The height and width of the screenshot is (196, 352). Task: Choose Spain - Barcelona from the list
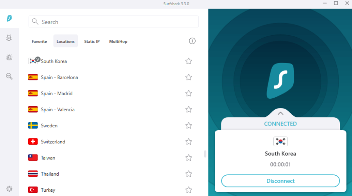59,77
